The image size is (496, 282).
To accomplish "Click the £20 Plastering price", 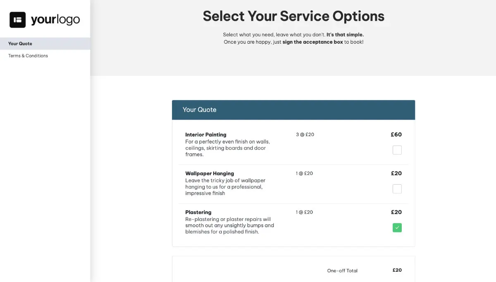I will point(396,212).
